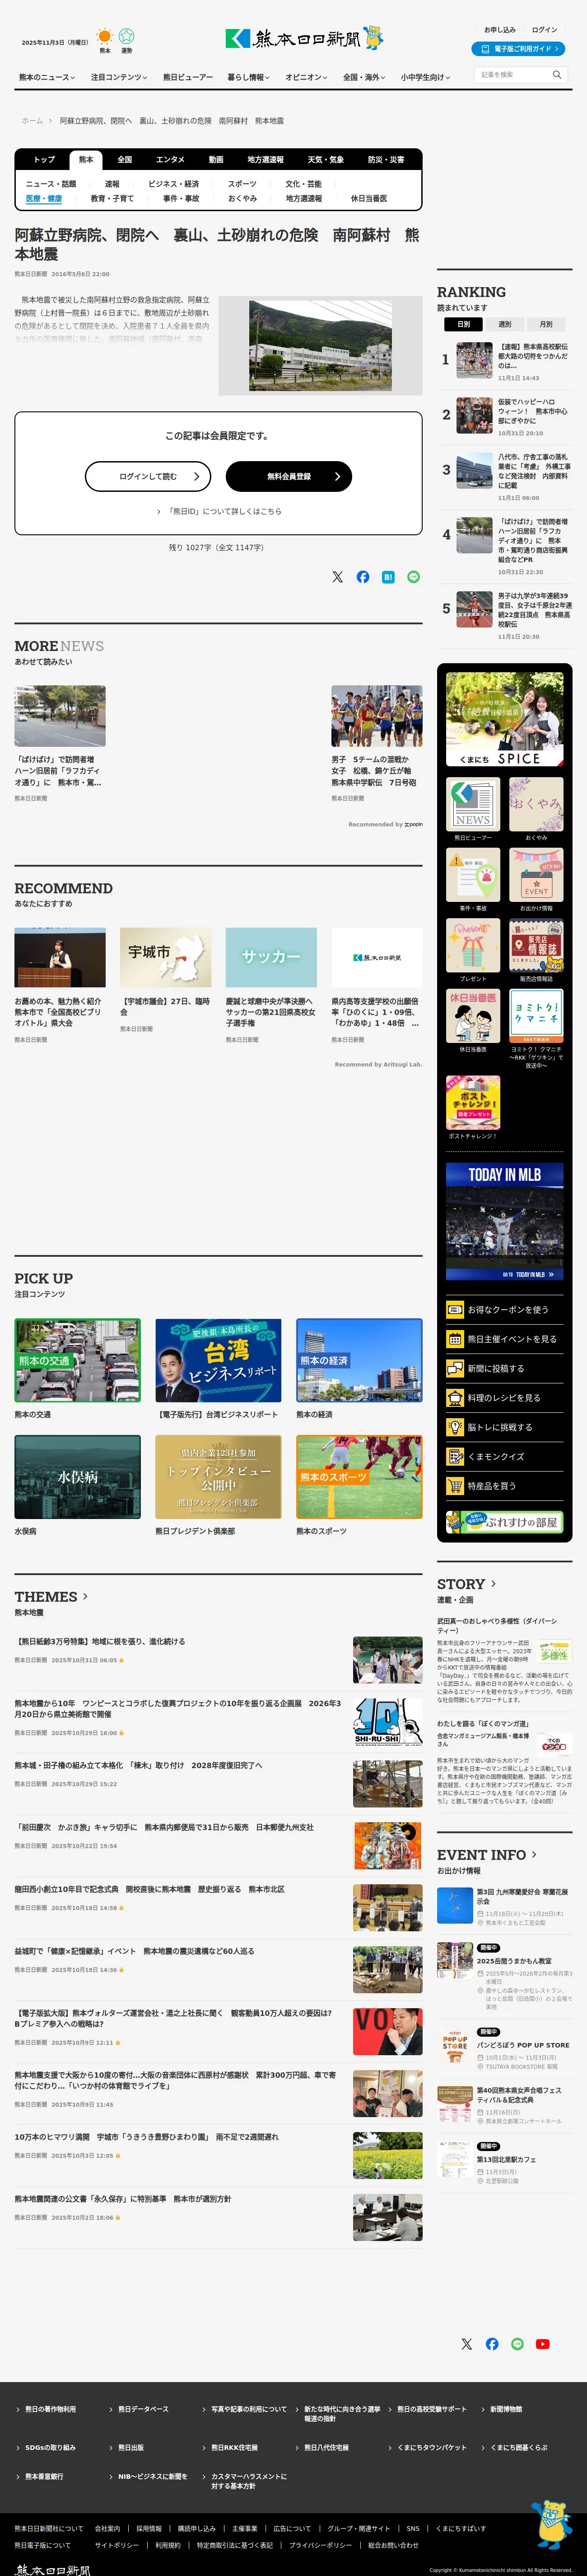Expand 熊本のニュース dropdown menu
The image size is (587, 2576).
47,77
